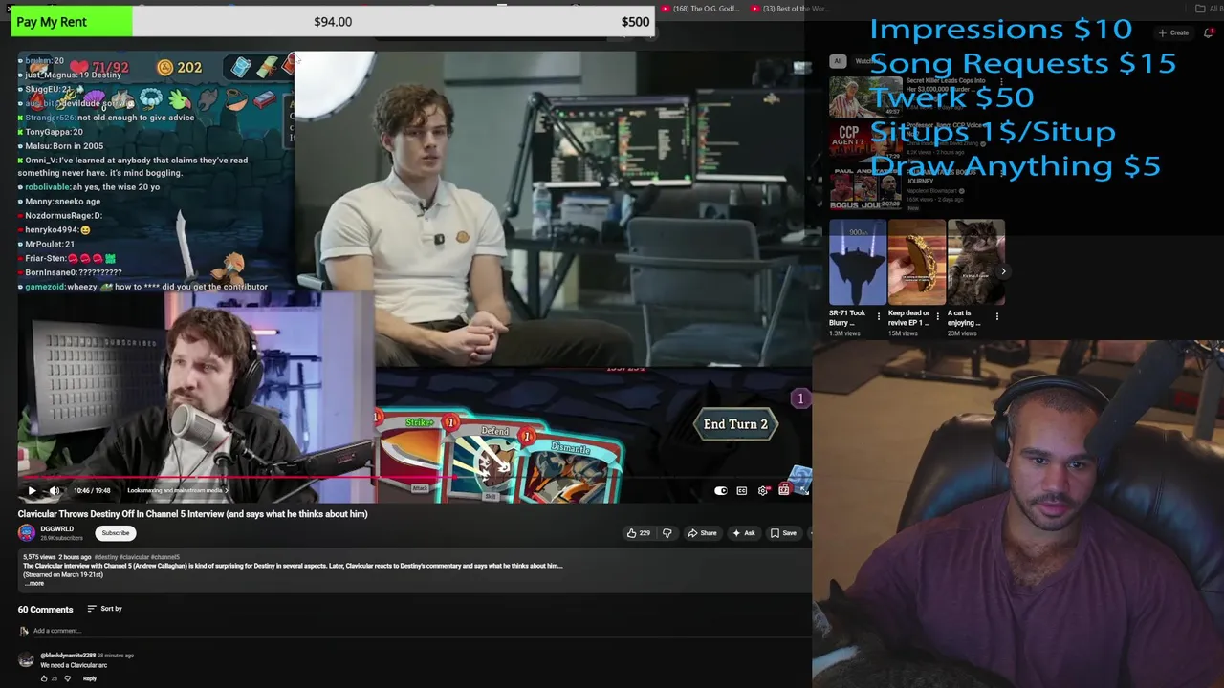Expand the description with ...more
1224x688 pixels.
(x=34, y=583)
